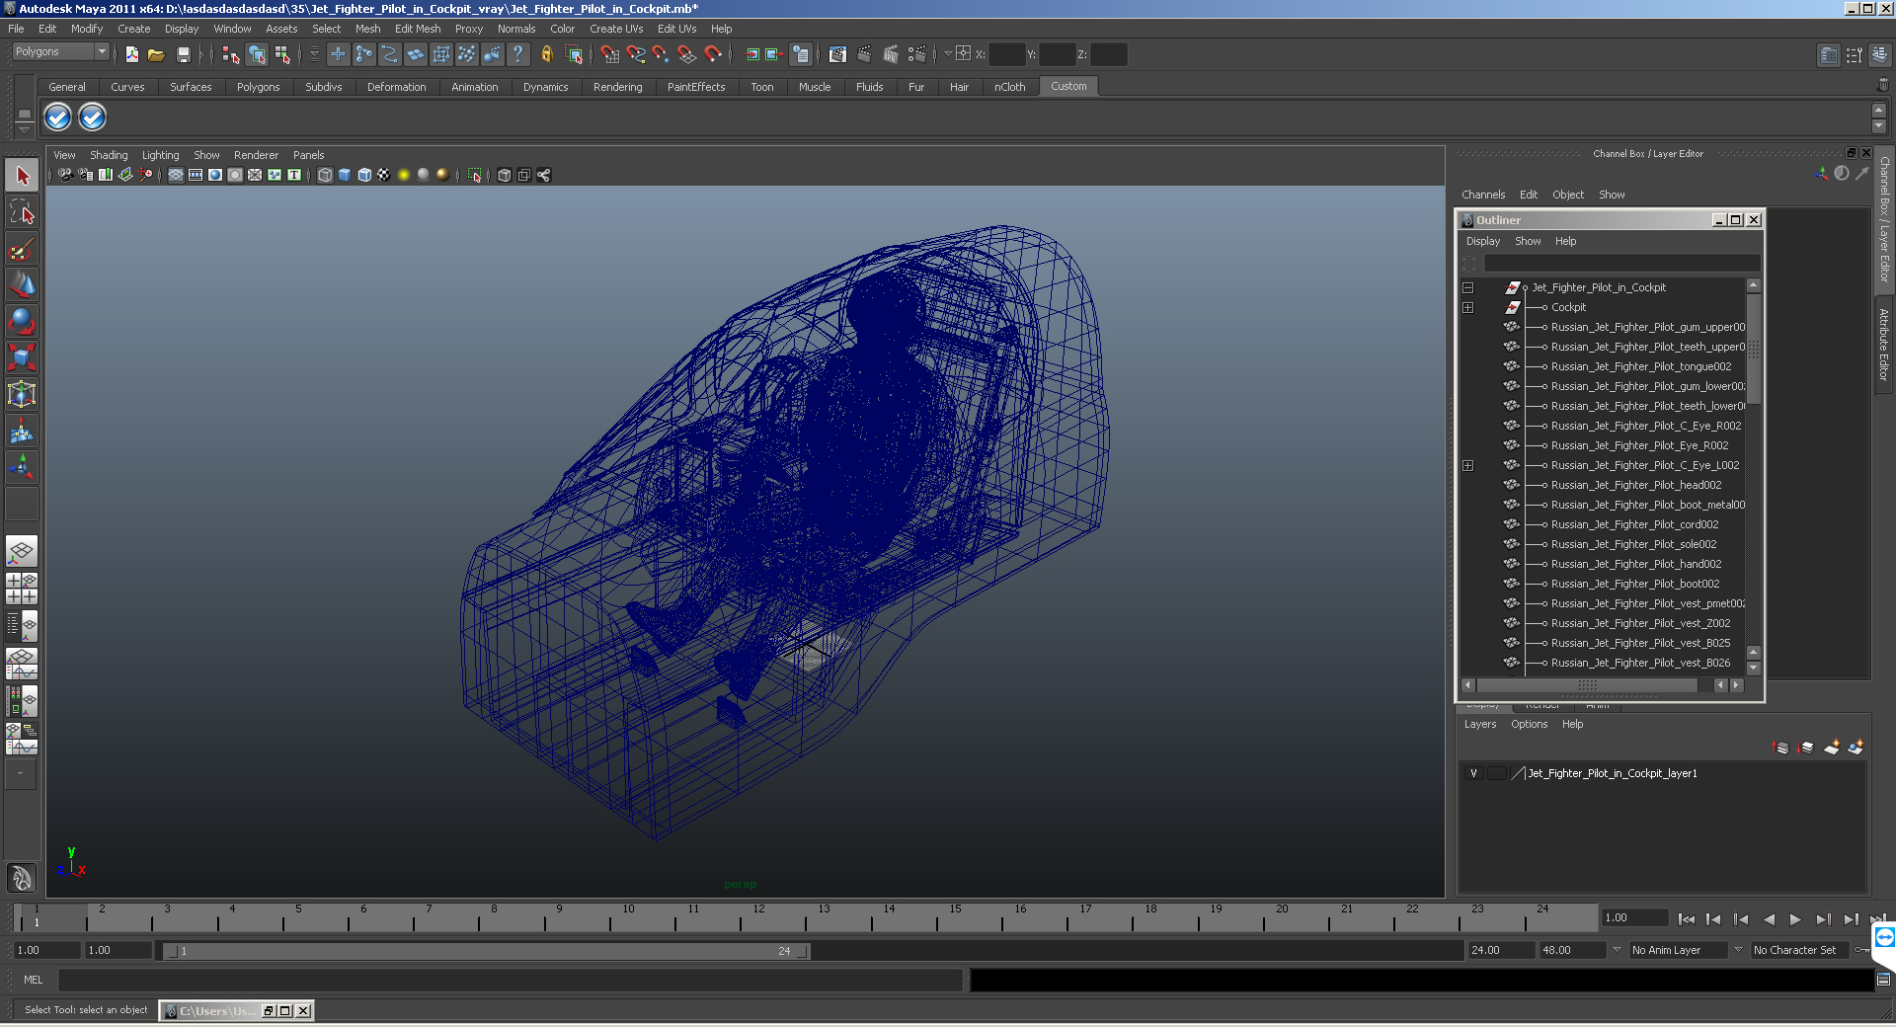The width and height of the screenshot is (1896, 1027).
Task: Switch to the Rendering shelf tab
Action: (617, 87)
